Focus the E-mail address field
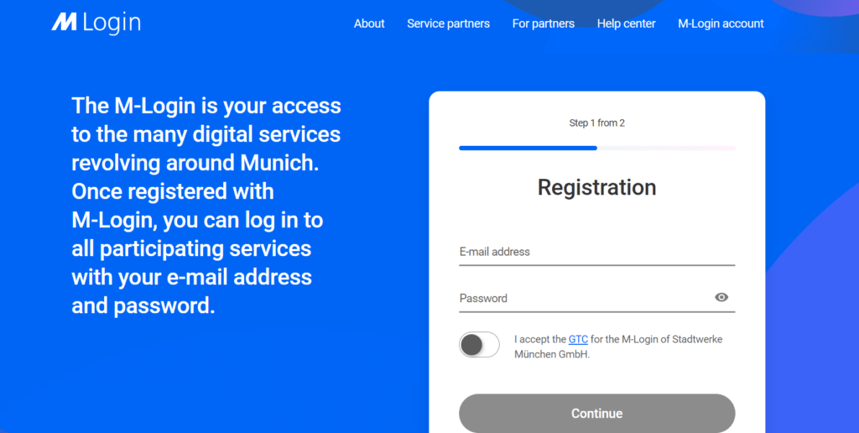This screenshot has width=859, height=433. [597, 252]
